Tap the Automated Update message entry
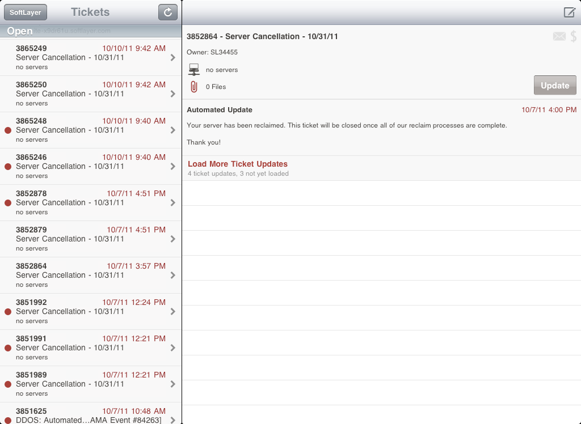 (x=381, y=126)
